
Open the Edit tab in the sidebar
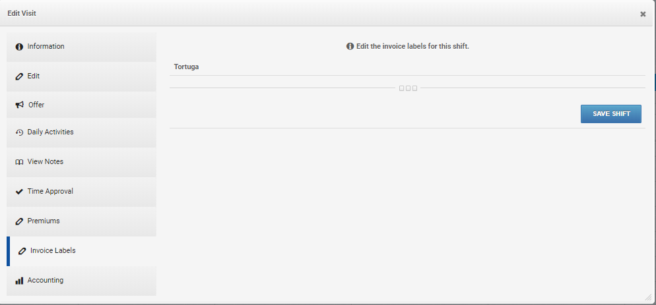[x=34, y=76]
